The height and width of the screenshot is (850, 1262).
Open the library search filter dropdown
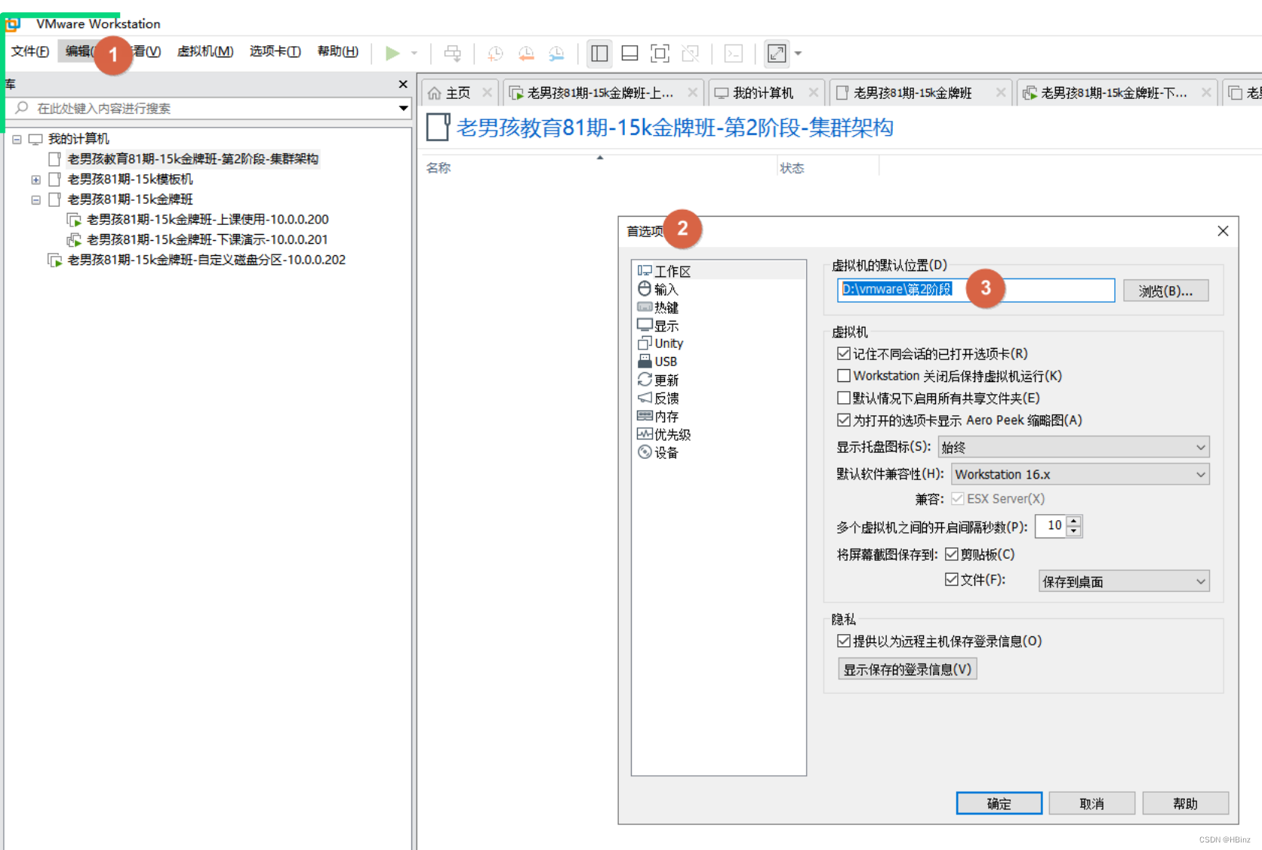point(404,108)
